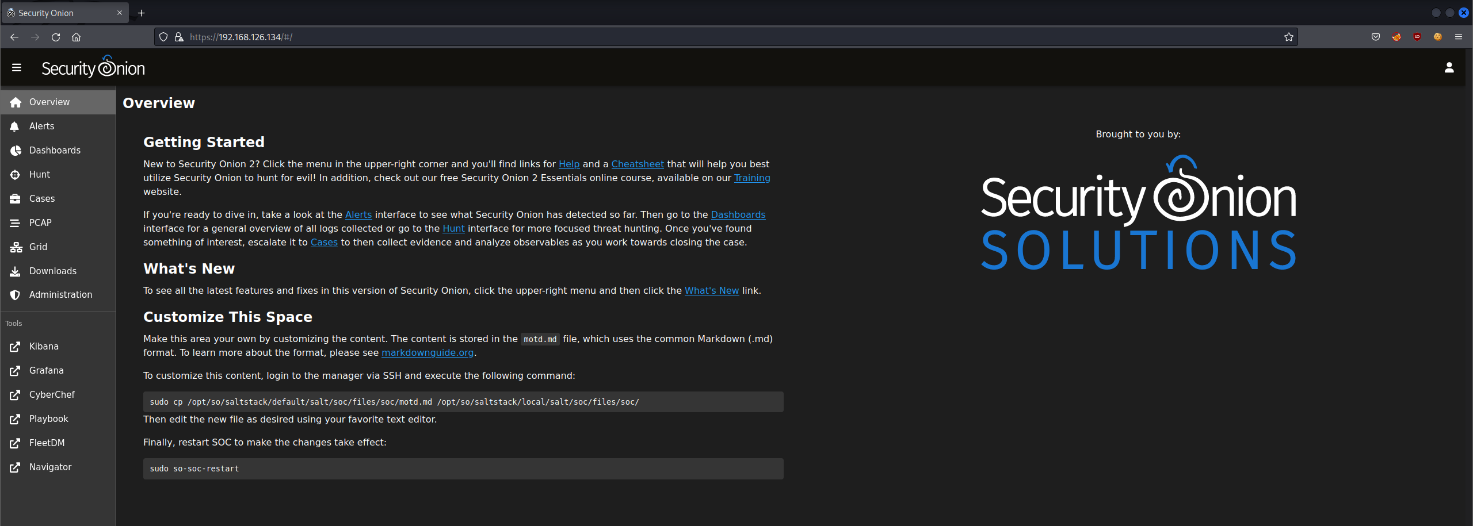The image size is (1473, 526).
Task: Click the Playbook external link icon
Action: coord(16,419)
